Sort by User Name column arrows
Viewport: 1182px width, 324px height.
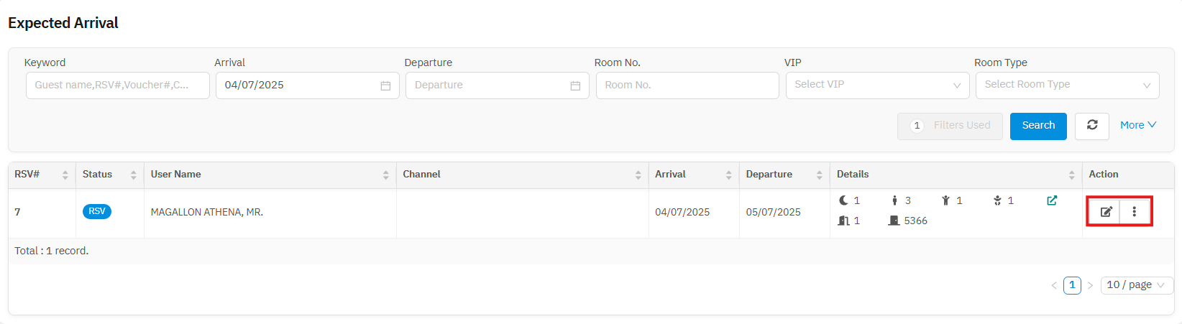(x=386, y=175)
